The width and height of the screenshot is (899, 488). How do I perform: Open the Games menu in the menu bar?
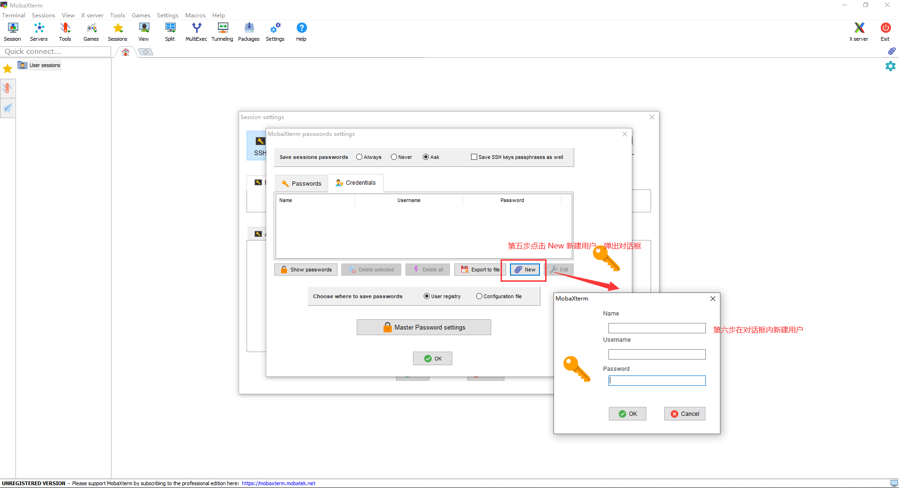tap(141, 15)
